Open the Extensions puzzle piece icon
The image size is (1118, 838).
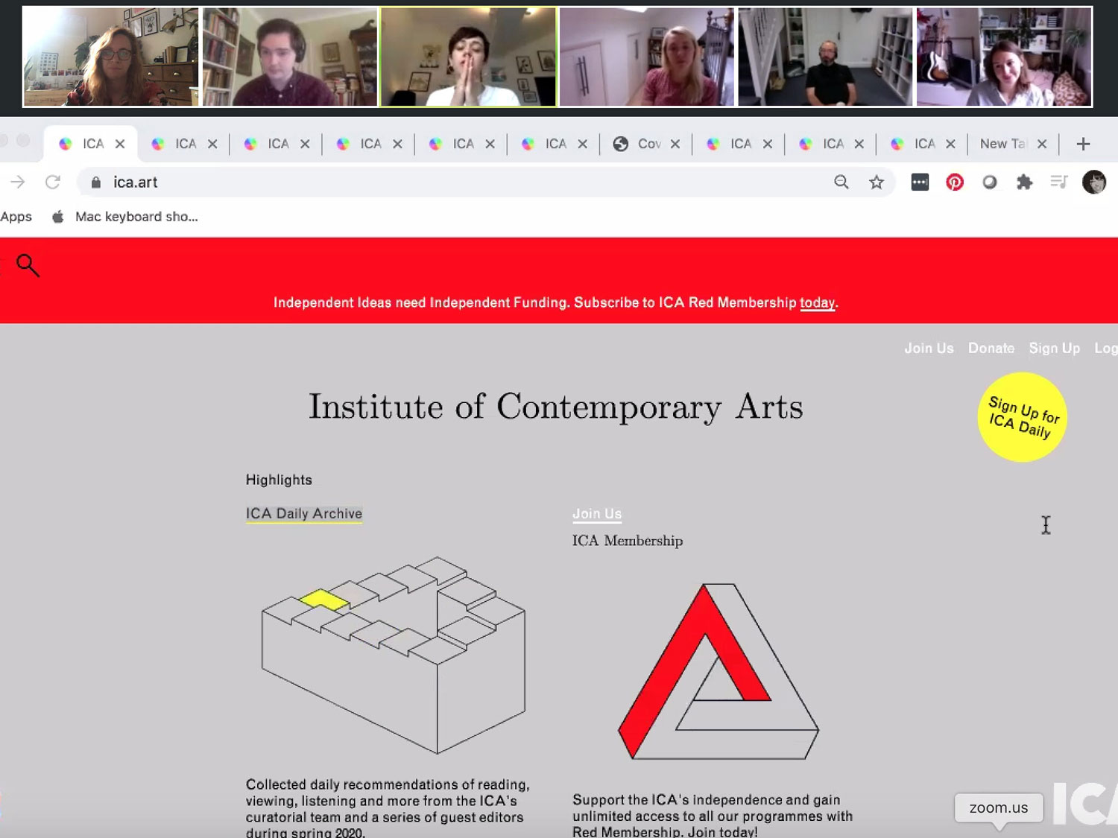tap(1025, 182)
